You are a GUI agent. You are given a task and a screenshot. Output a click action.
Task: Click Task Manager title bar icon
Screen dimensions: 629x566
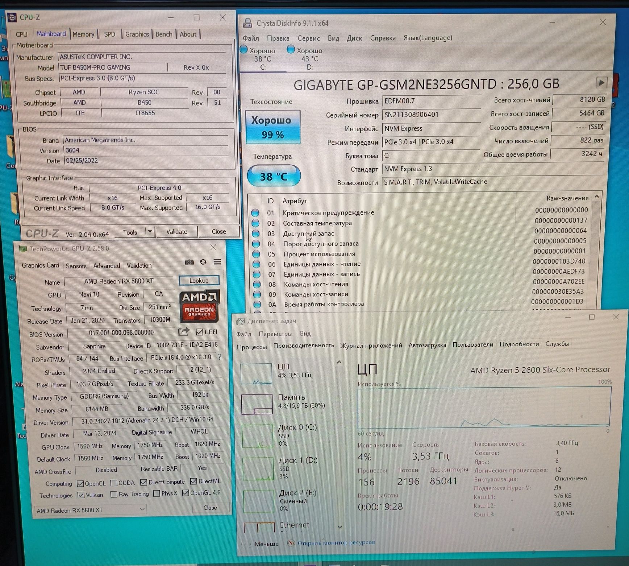[x=240, y=321]
